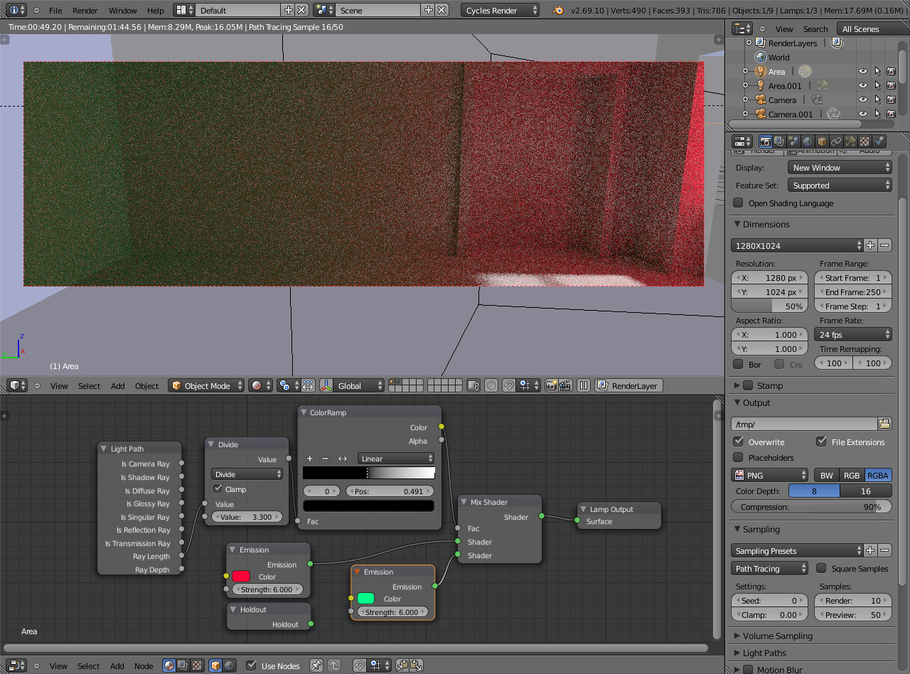Select RGBA color mode button
910x674 pixels.
click(878, 475)
